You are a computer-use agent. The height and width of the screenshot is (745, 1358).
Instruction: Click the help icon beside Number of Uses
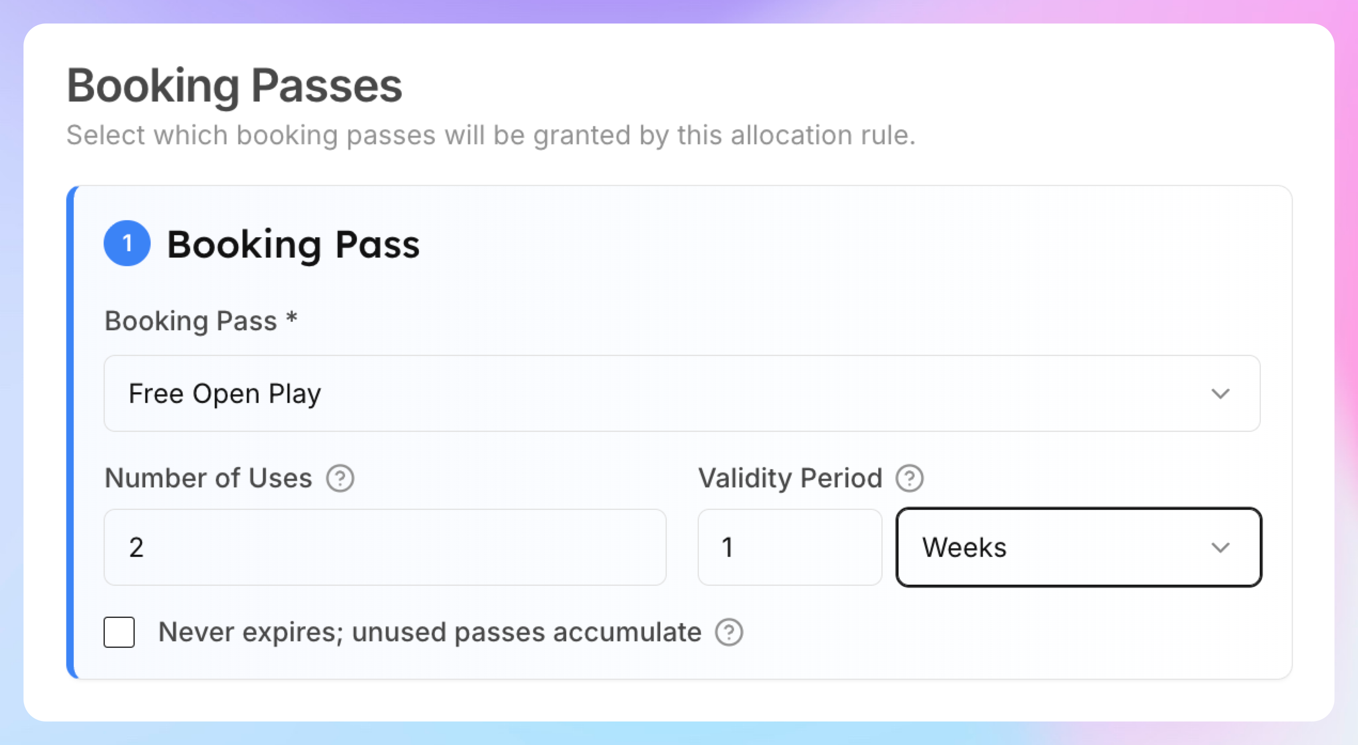[x=340, y=478]
